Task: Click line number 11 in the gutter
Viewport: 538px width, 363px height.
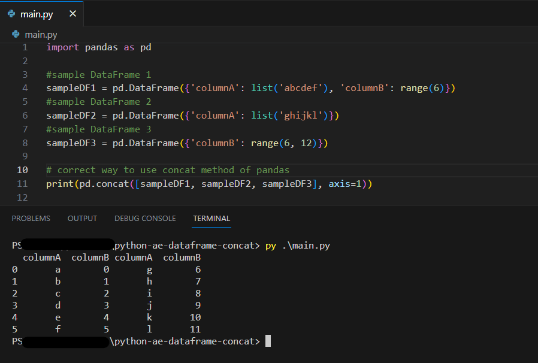Action: (x=22, y=183)
